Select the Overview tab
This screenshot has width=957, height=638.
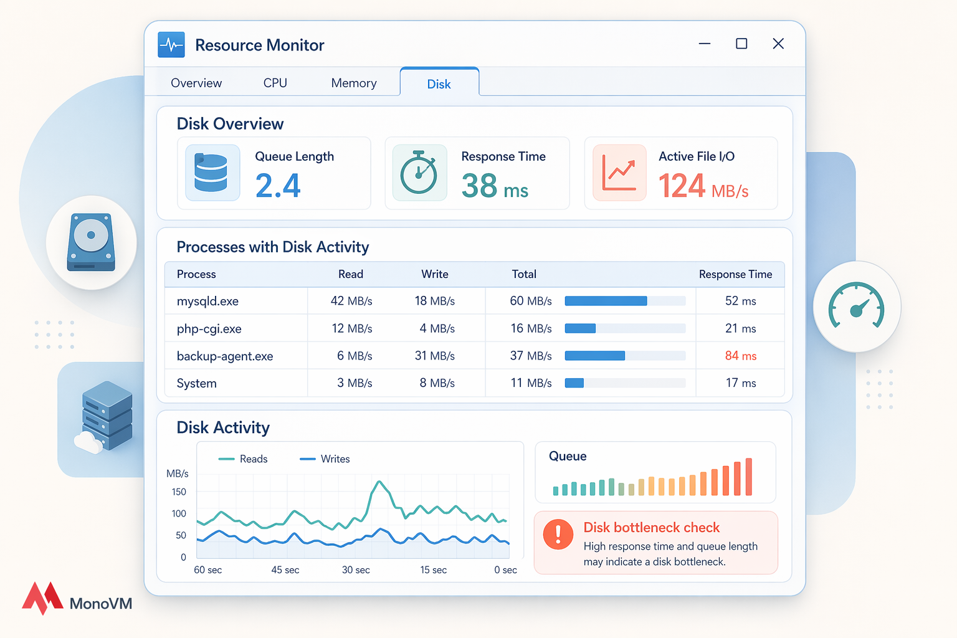(196, 82)
